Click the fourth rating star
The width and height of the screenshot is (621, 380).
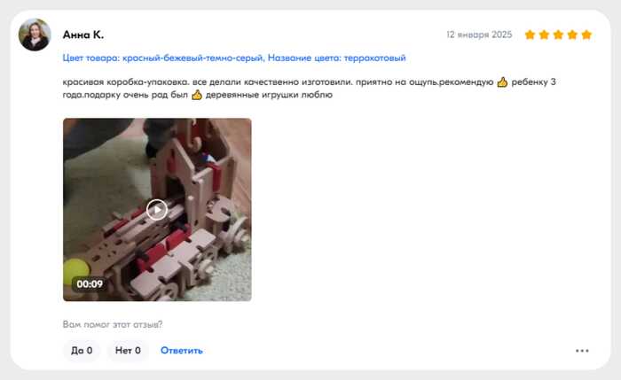[x=572, y=35]
